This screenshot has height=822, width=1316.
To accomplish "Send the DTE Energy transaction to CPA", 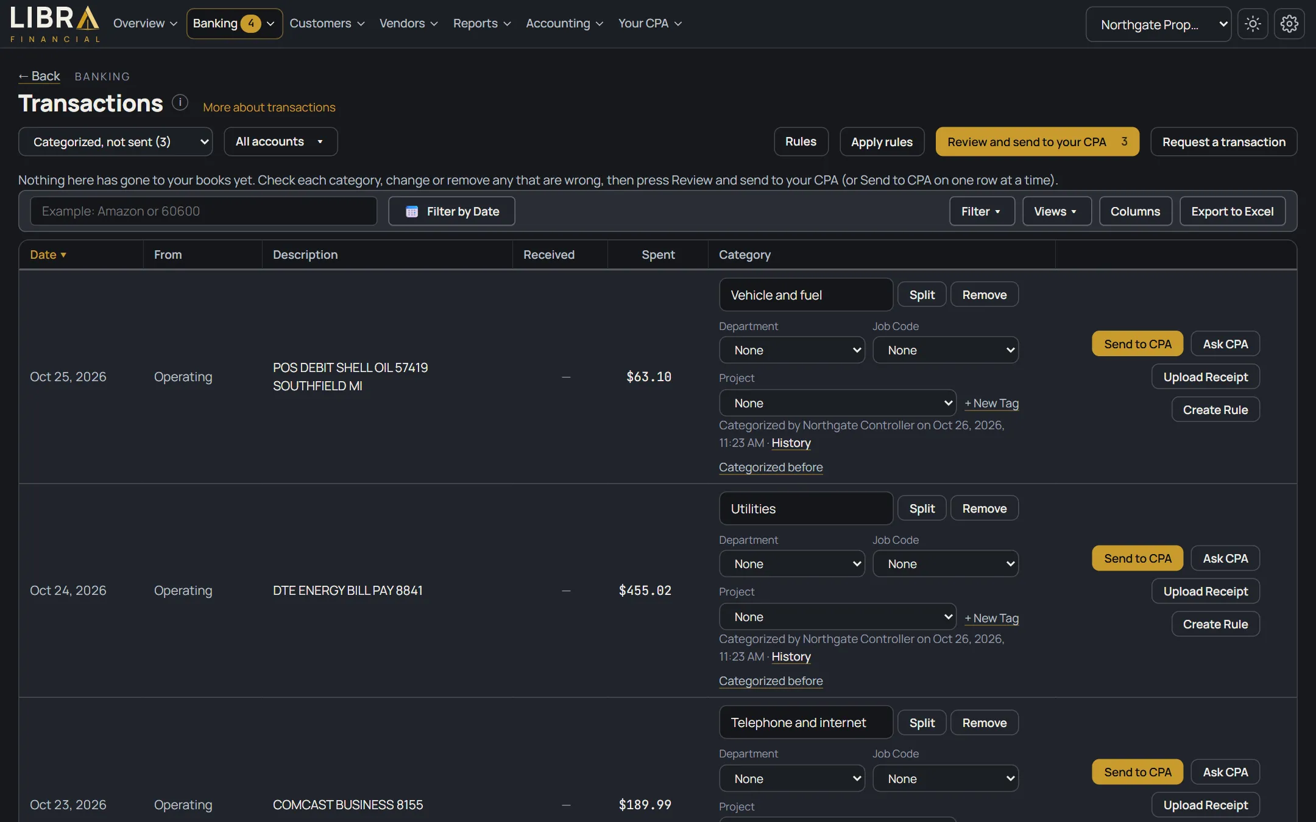I will (x=1137, y=558).
